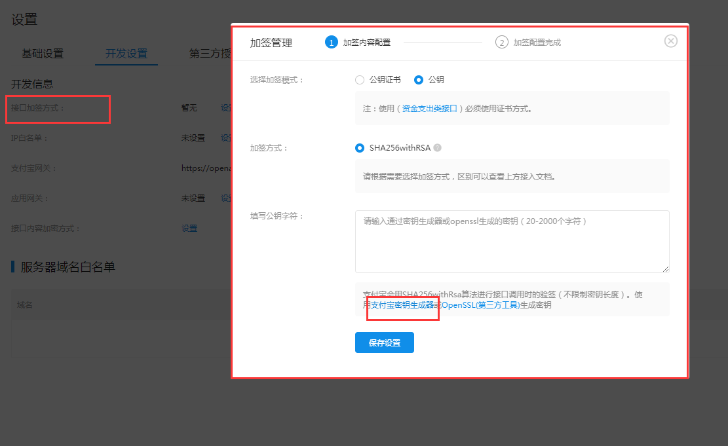Click the 保存设置 button
This screenshot has width=728, height=446.
click(x=385, y=343)
